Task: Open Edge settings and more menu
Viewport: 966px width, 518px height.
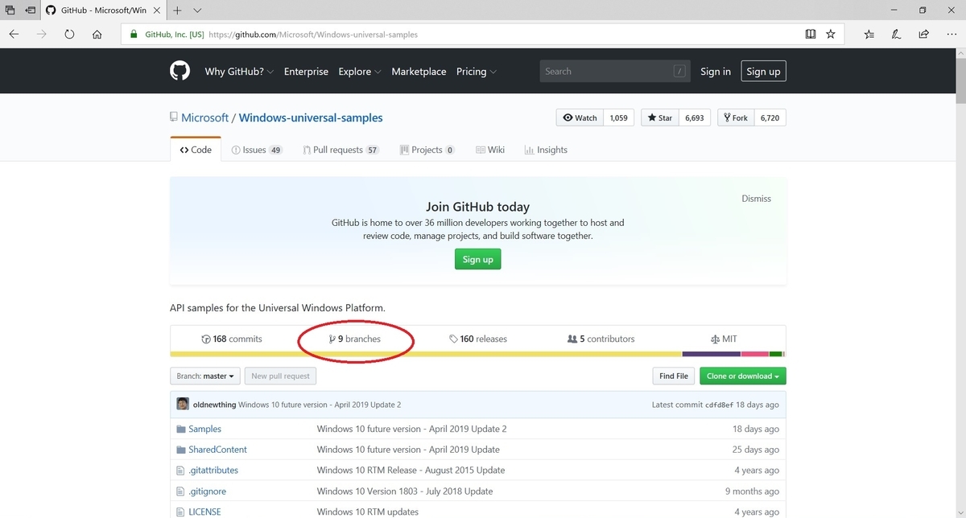Action: pos(950,35)
